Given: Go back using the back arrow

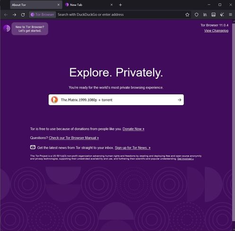Looking at the screenshot, I should click(x=6, y=15).
